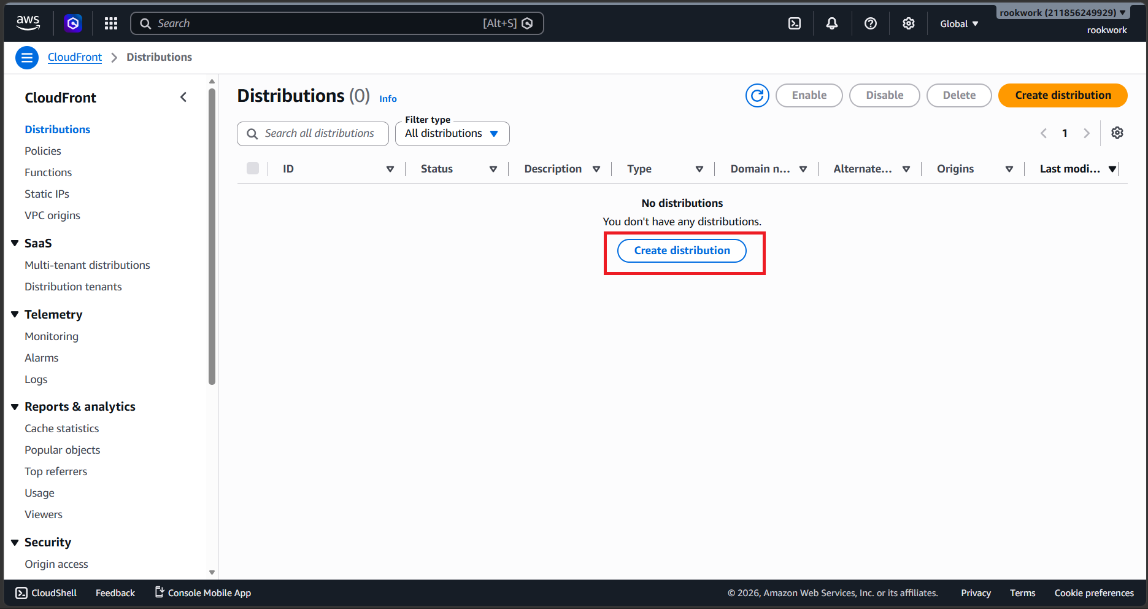Open the Feedback link in footer
1148x609 pixels.
(x=115, y=593)
